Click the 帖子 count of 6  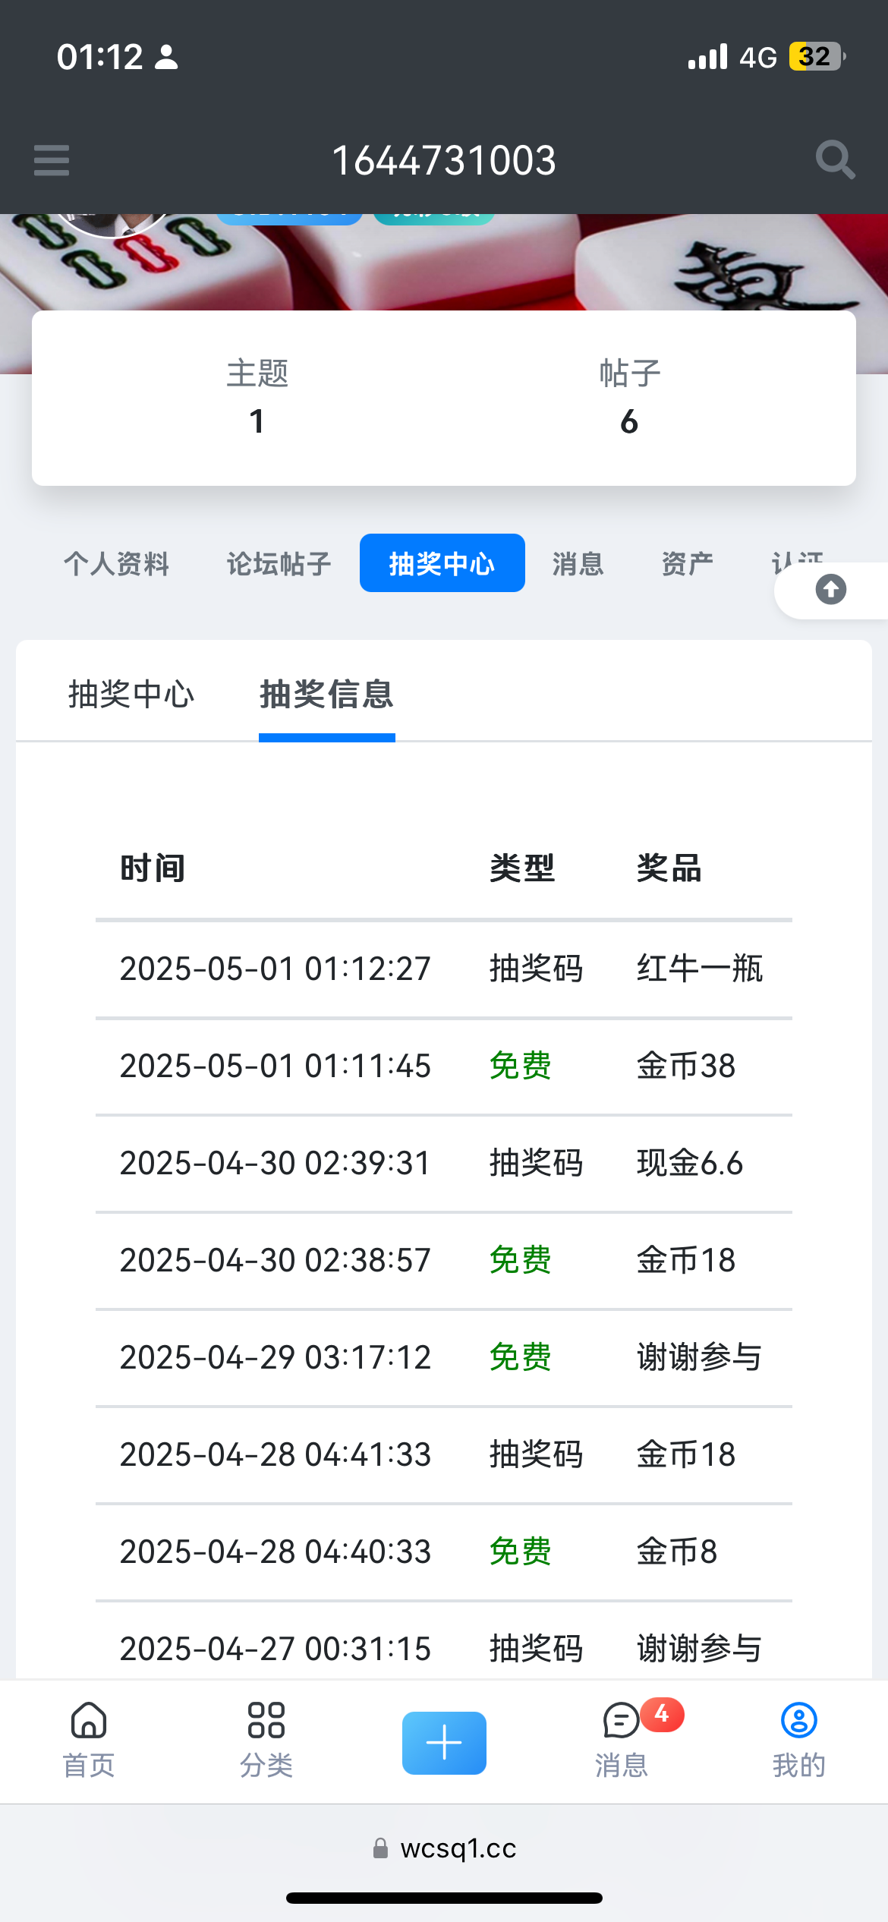[x=629, y=421]
